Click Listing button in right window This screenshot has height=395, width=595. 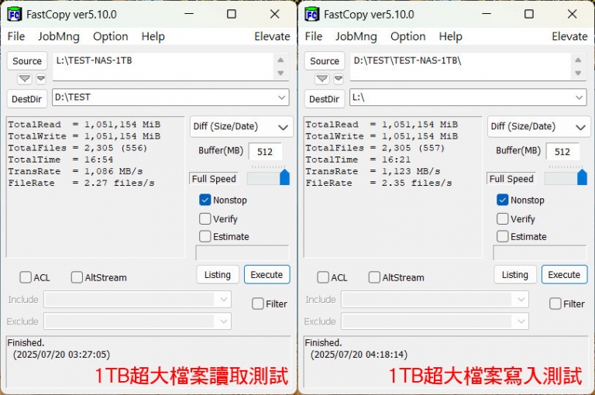pos(515,274)
